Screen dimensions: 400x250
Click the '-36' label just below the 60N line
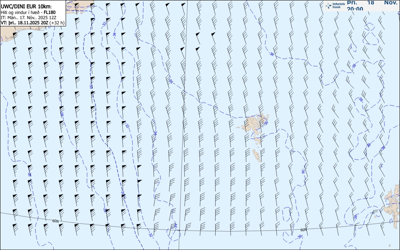pyautogui.click(x=300, y=237)
